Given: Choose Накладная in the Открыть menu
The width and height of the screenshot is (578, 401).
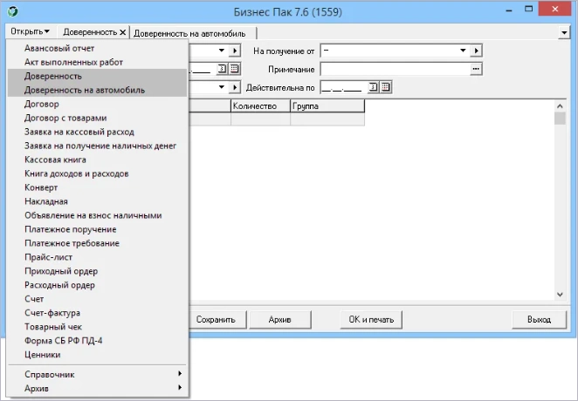Looking at the screenshot, I should 46,201.
